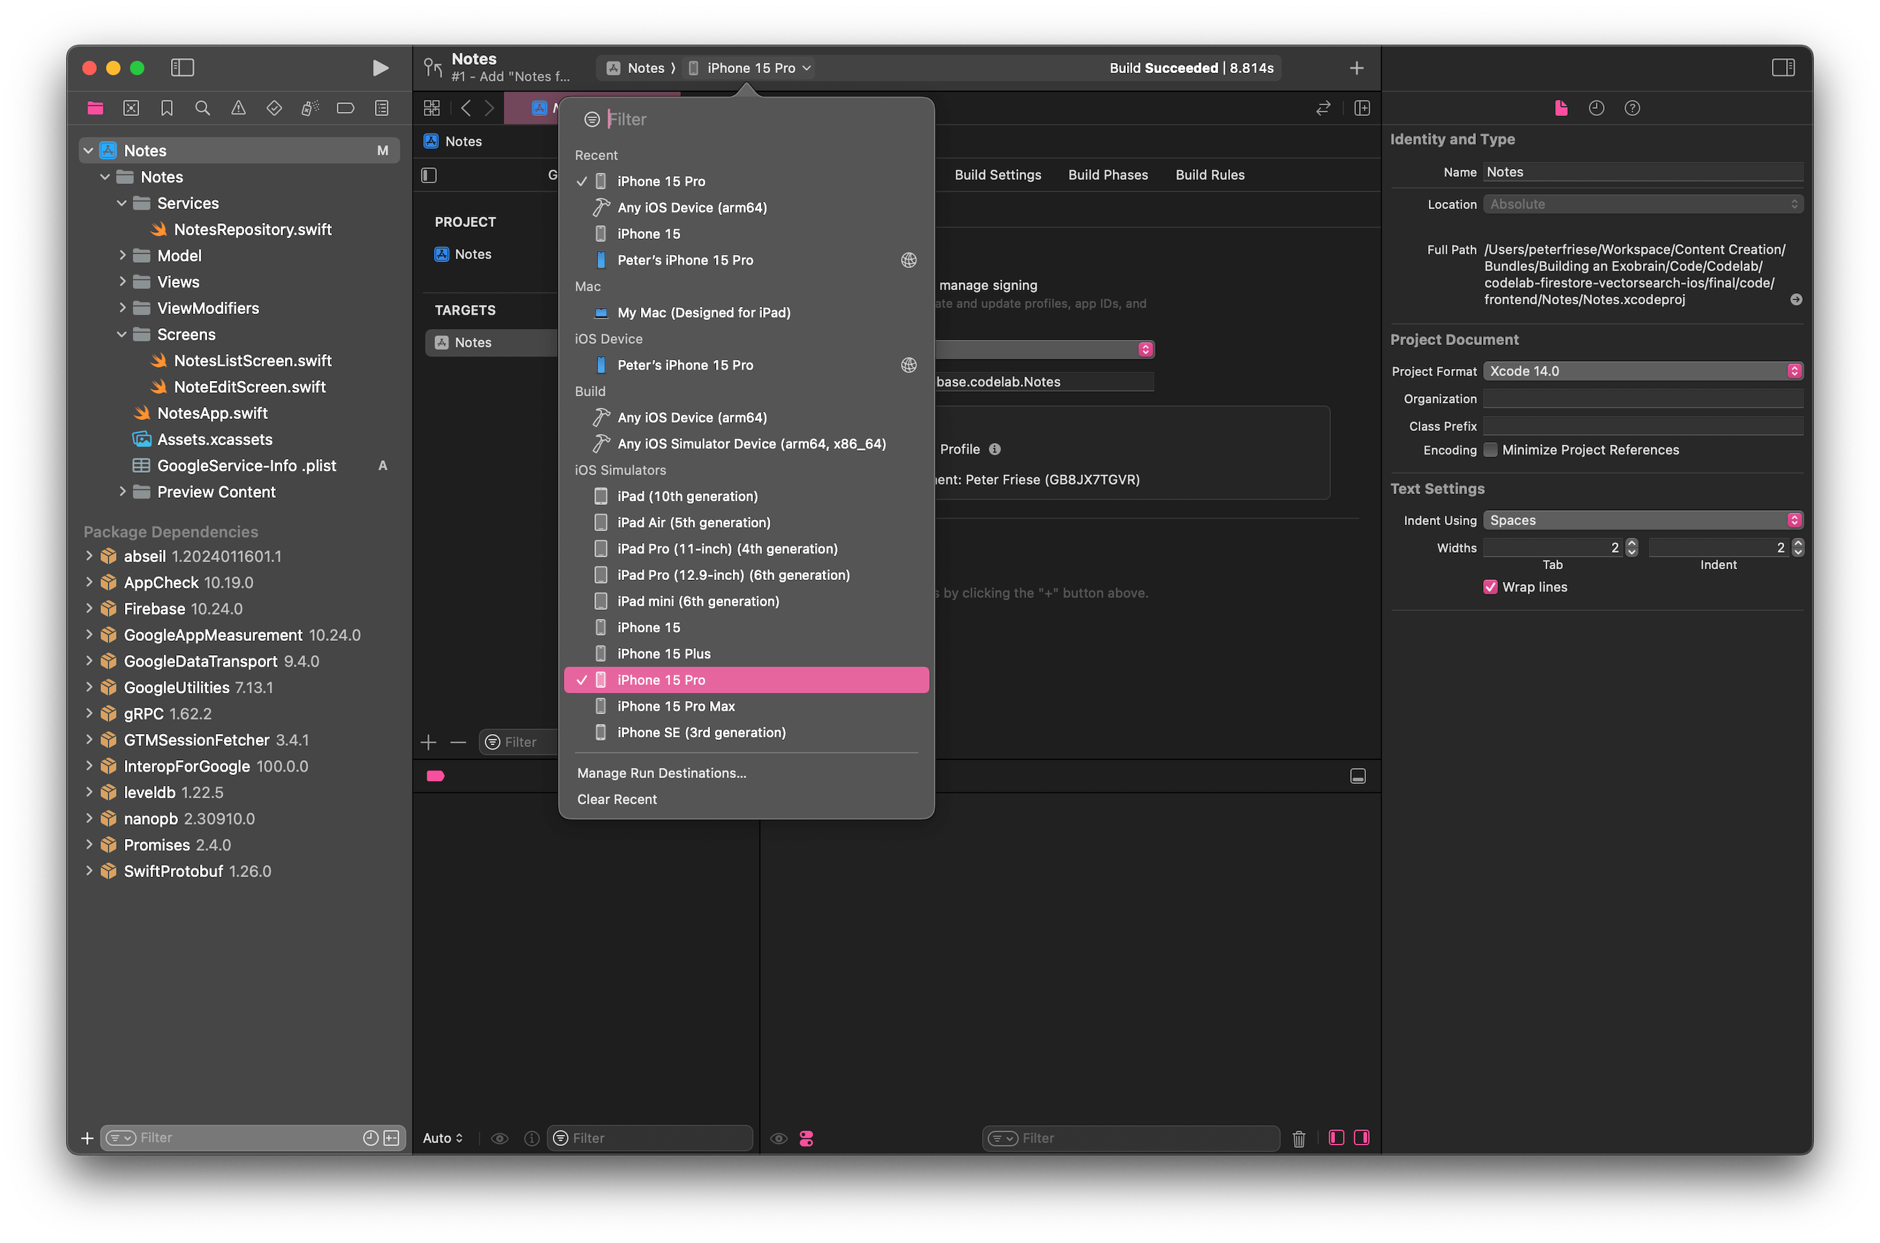Image resolution: width=1880 pixels, height=1243 pixels.
Task: Open the Project Format dropdown
Action: pos(1643,370)
